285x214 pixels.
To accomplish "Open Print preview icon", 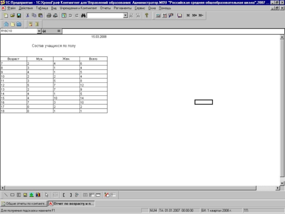I will [x=55, y=16].
